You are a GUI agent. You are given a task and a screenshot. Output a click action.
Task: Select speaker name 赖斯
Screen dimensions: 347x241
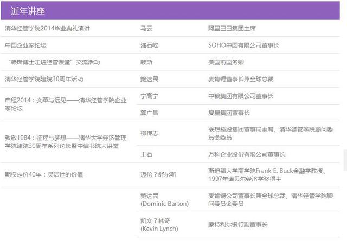(146, 62)
